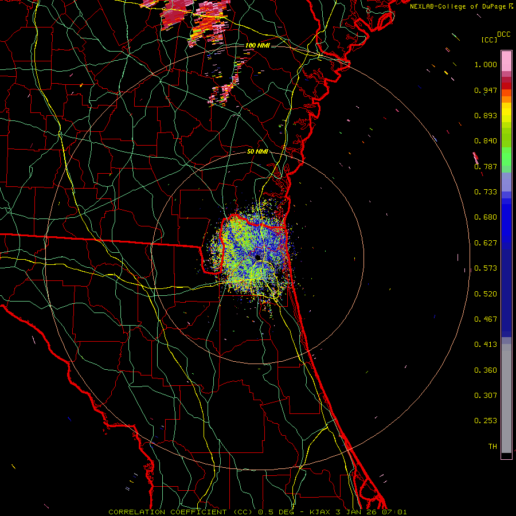The height and width of the screenshot is (516, 516).
Task: Click the 100 NMI range ring label
Action: click(x=257, y=45)
